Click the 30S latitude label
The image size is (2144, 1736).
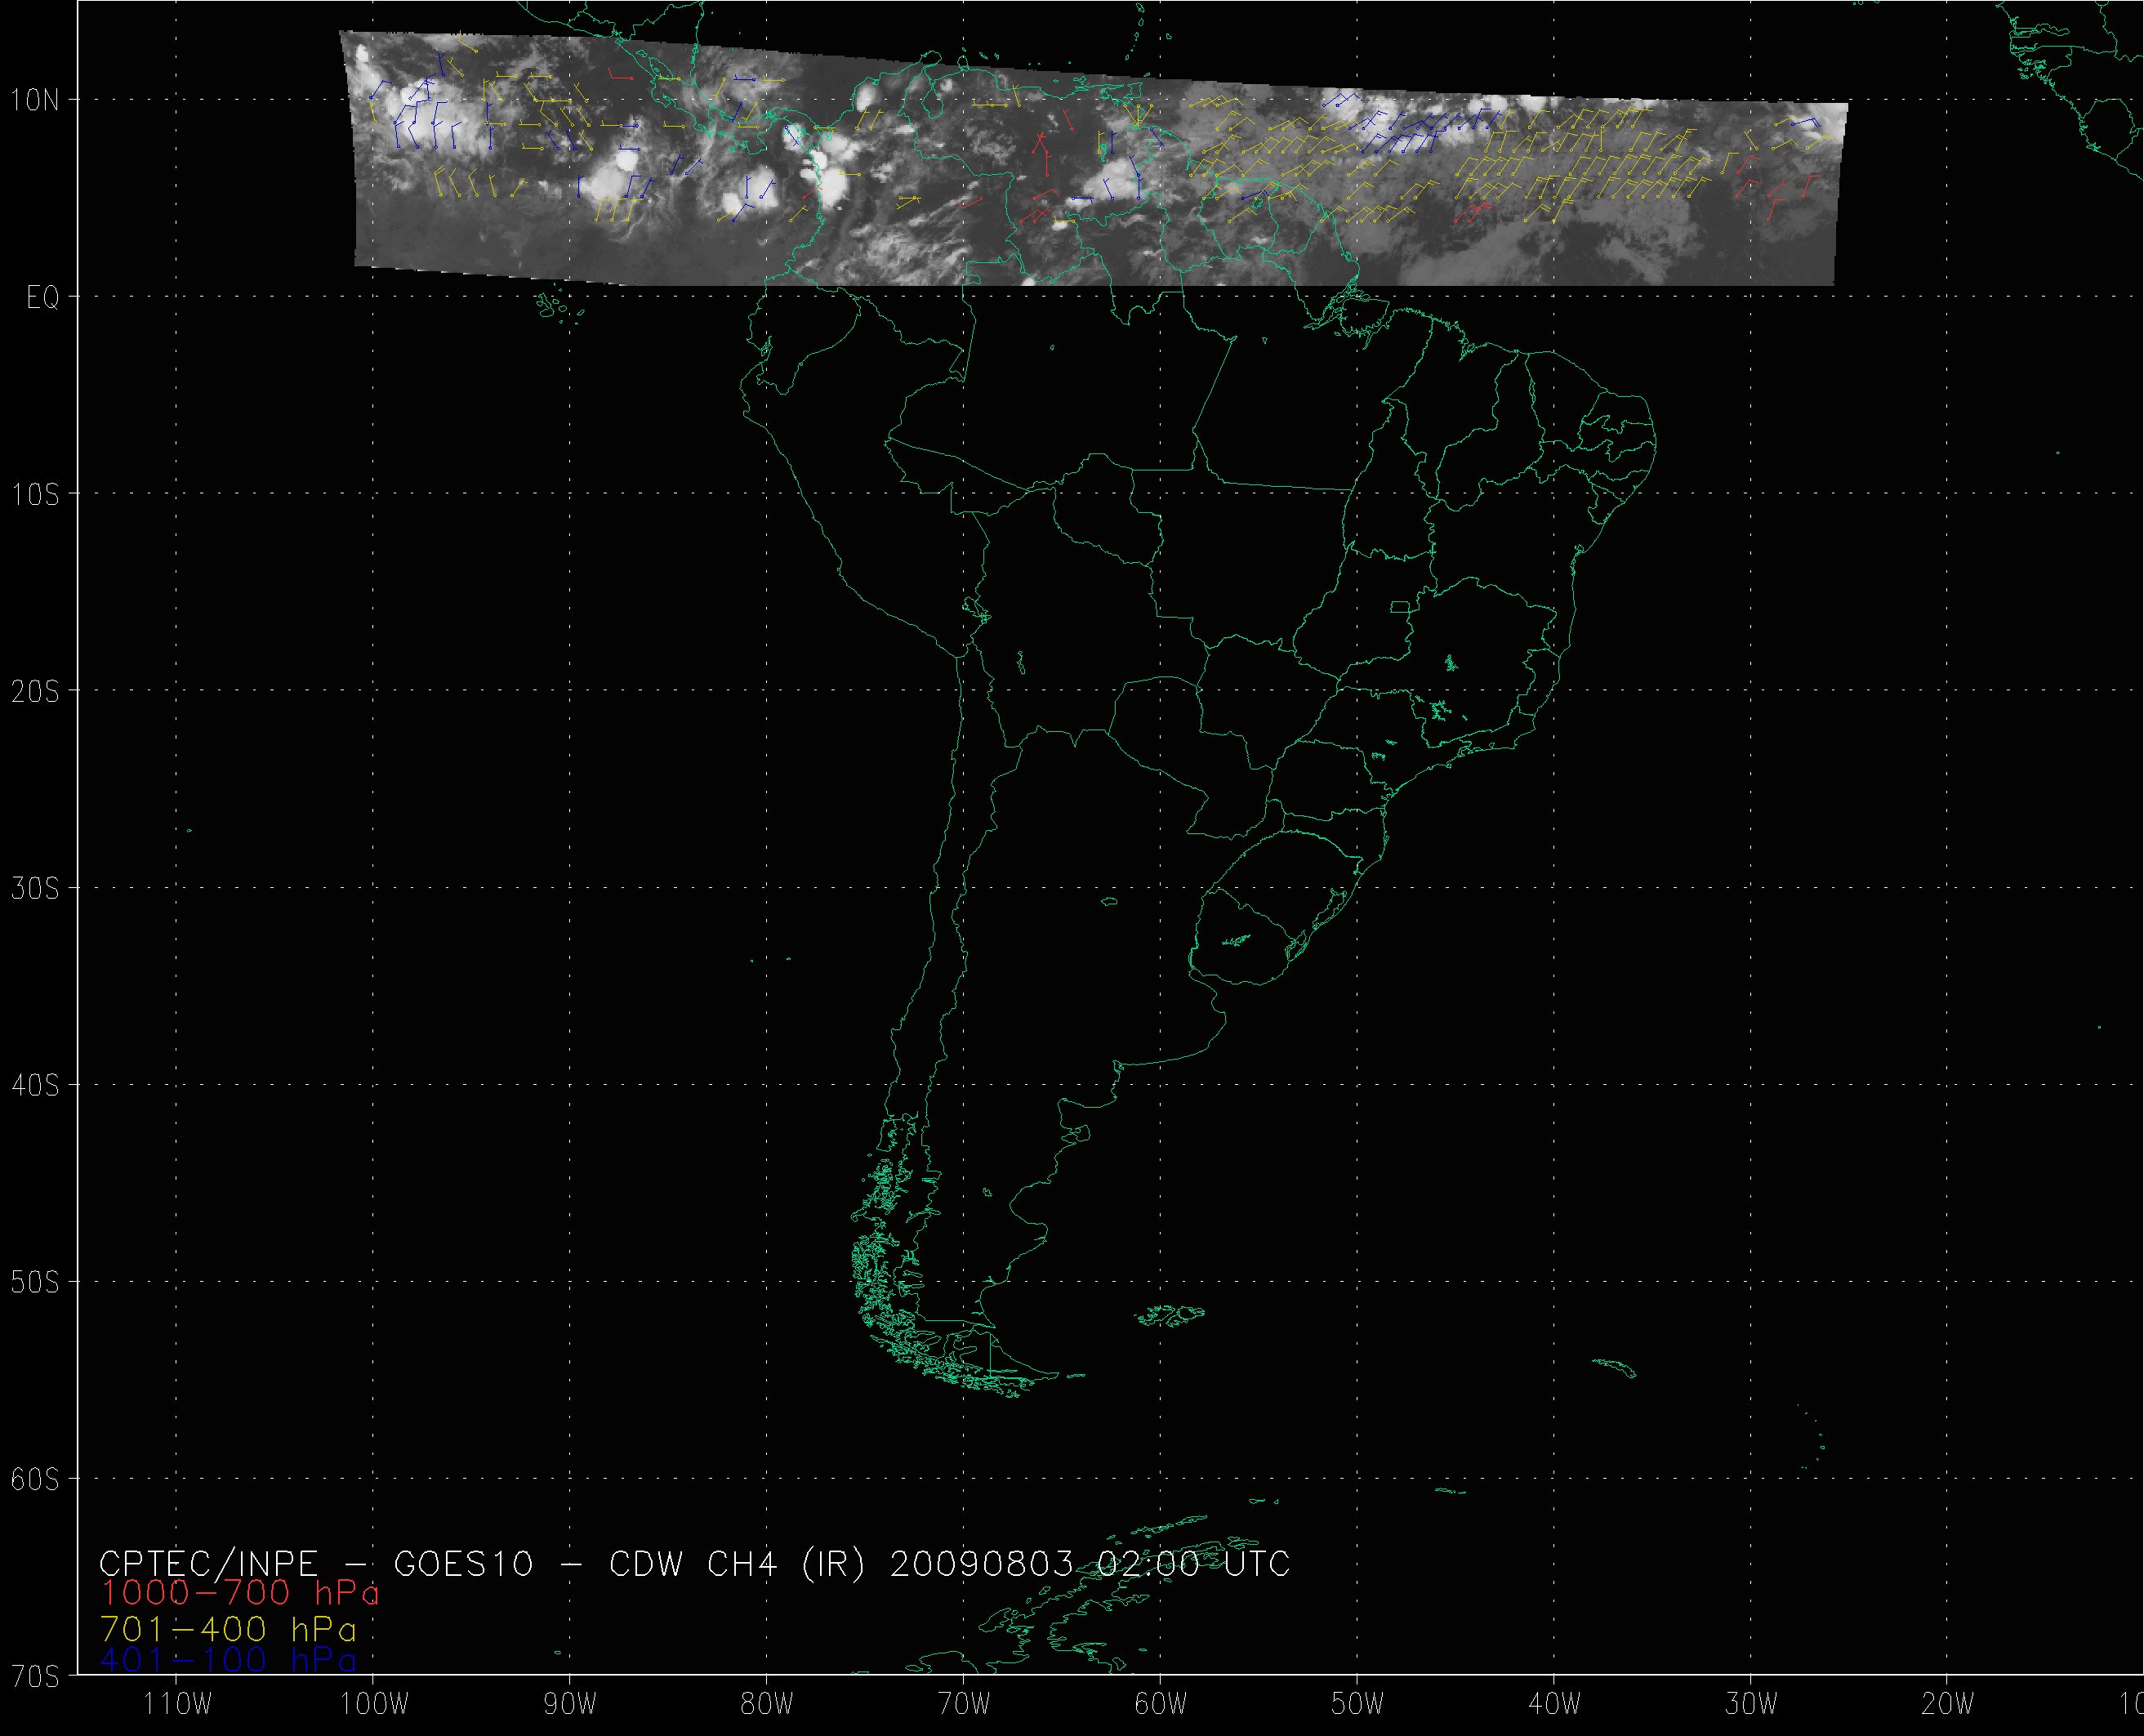point(35,889)
